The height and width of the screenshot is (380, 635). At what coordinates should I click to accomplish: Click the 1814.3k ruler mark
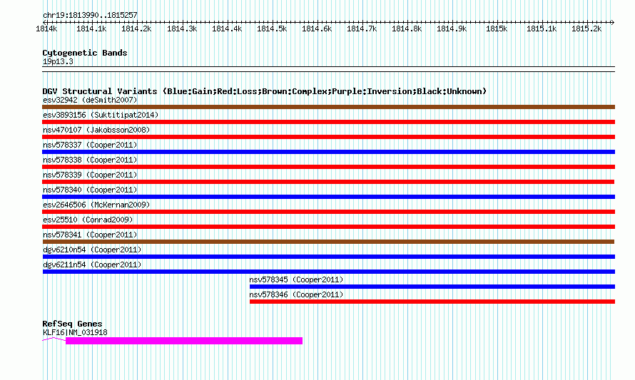(x=182, y=29)
